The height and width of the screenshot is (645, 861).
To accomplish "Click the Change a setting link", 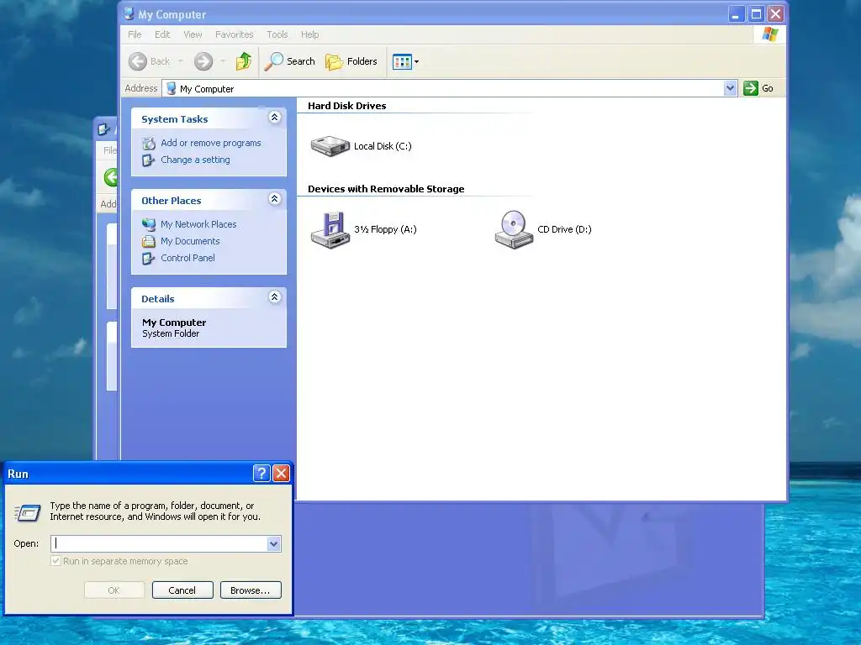I will pyautogui.click(x=195, y=160).
